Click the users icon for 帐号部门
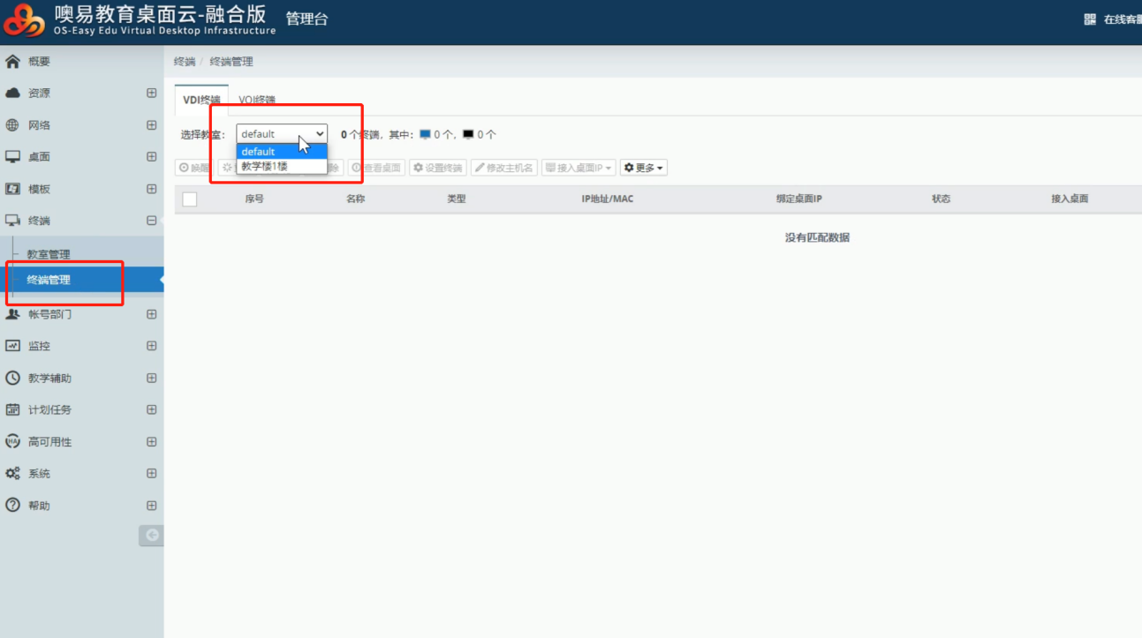 tap(12, 314)
